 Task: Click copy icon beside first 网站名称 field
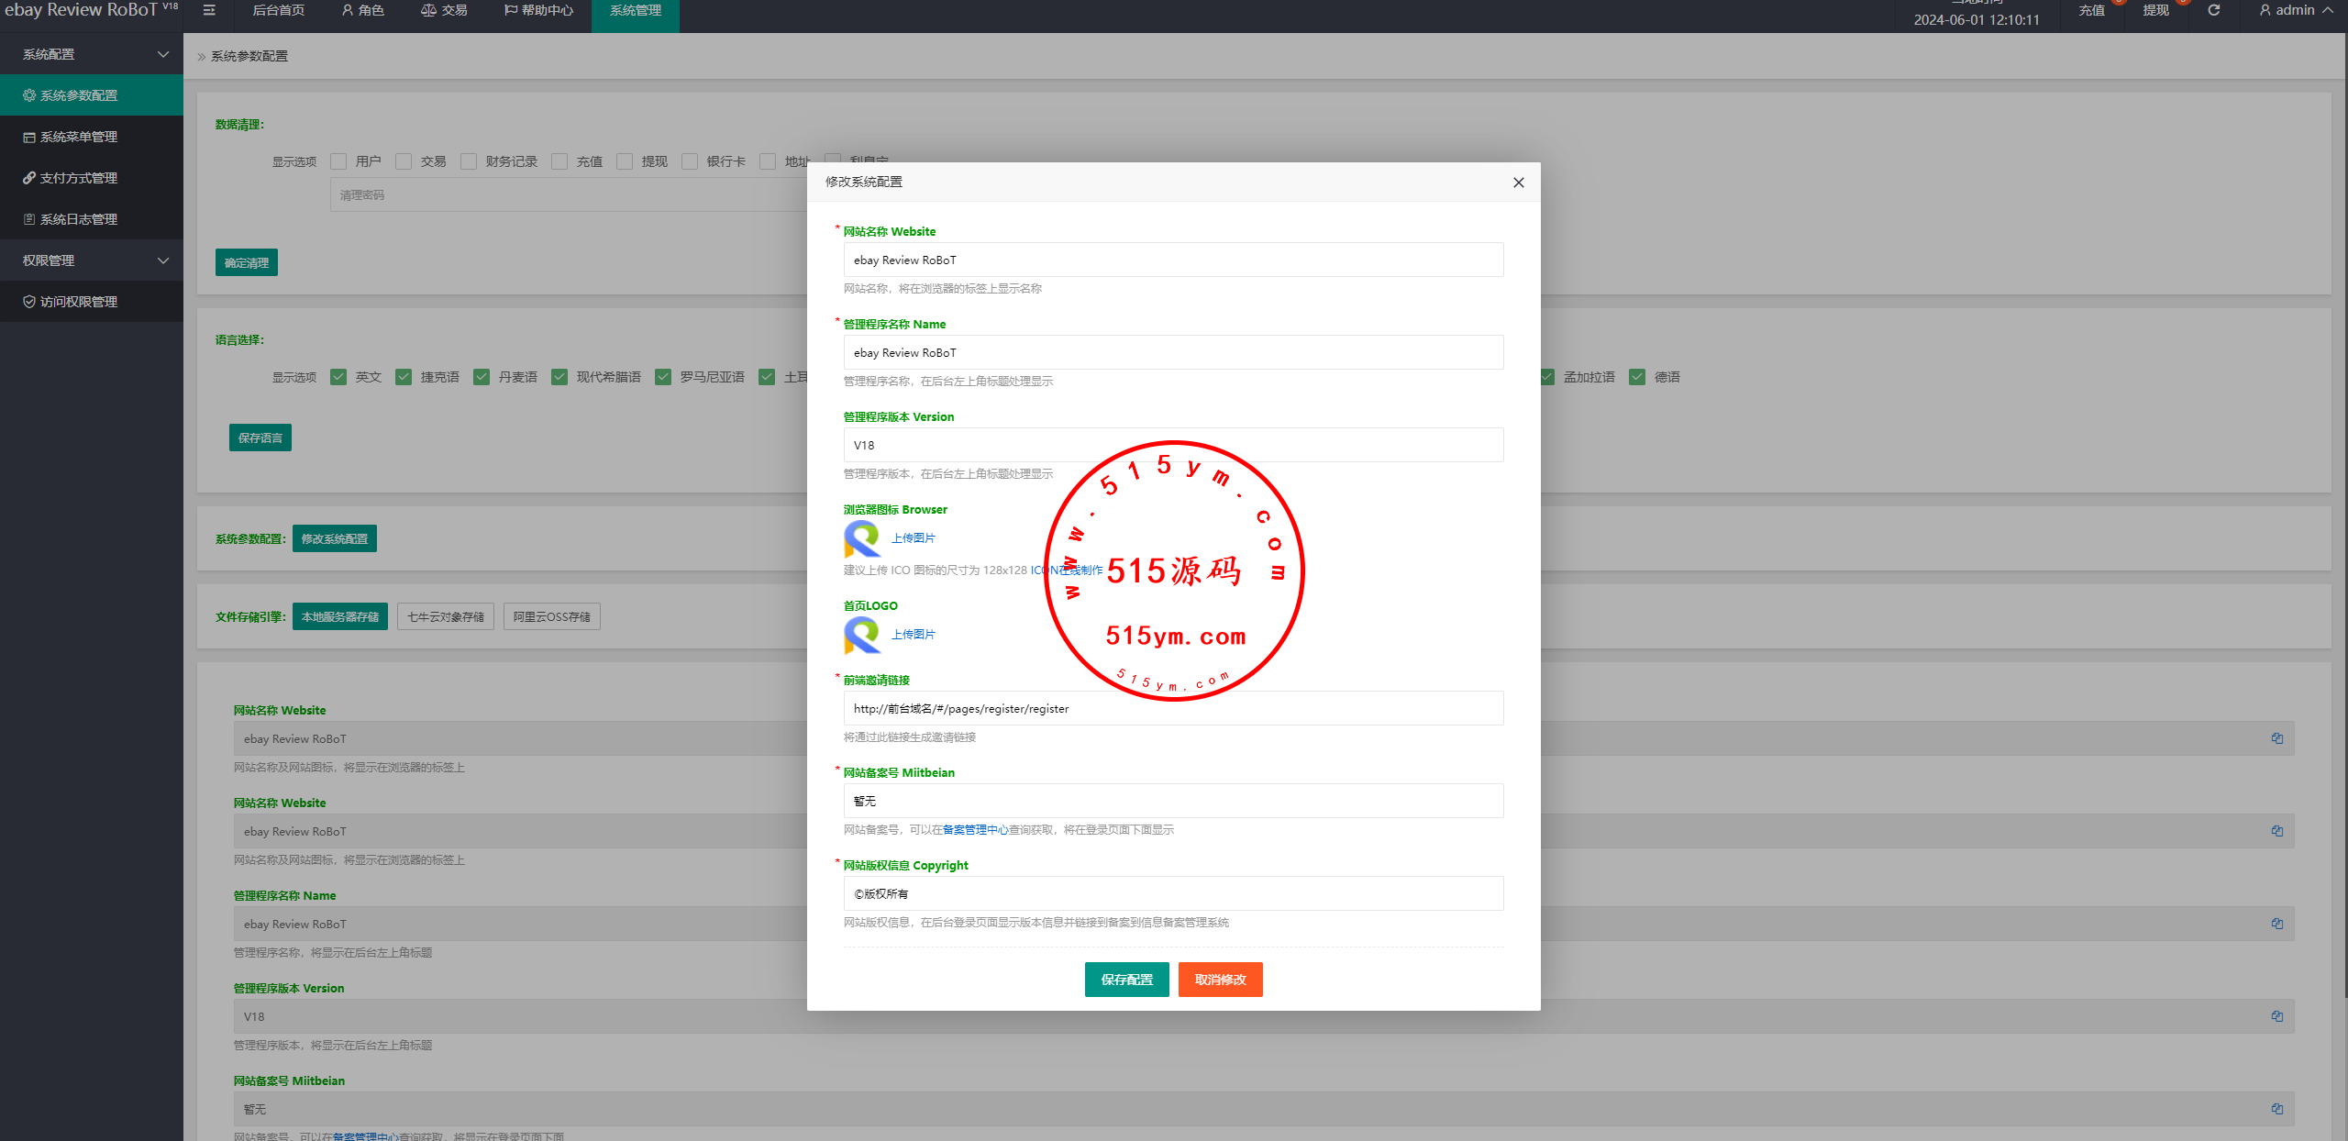[x=2276, y=738]
